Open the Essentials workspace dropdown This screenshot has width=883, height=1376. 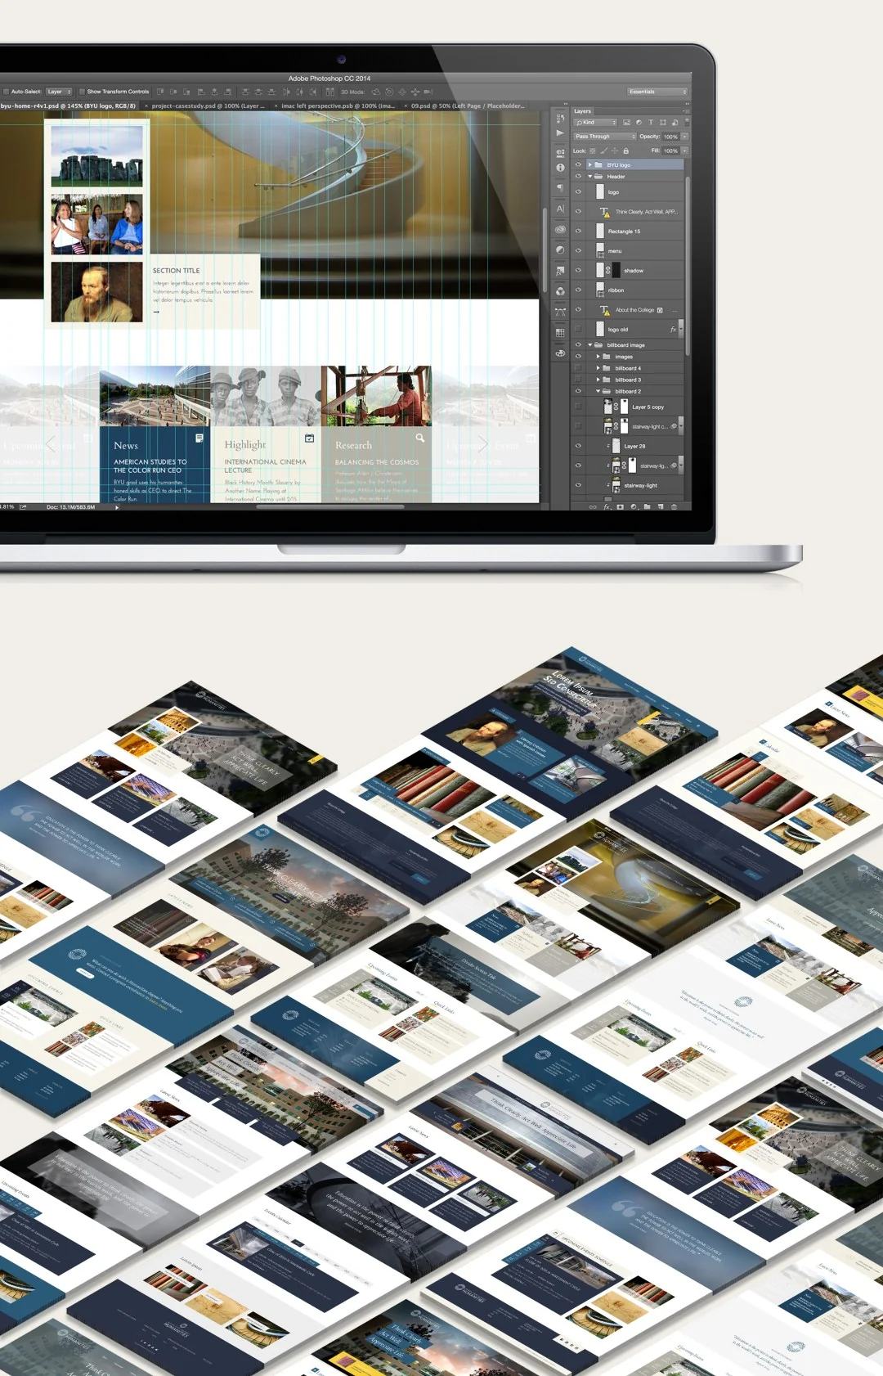(657, 92)
